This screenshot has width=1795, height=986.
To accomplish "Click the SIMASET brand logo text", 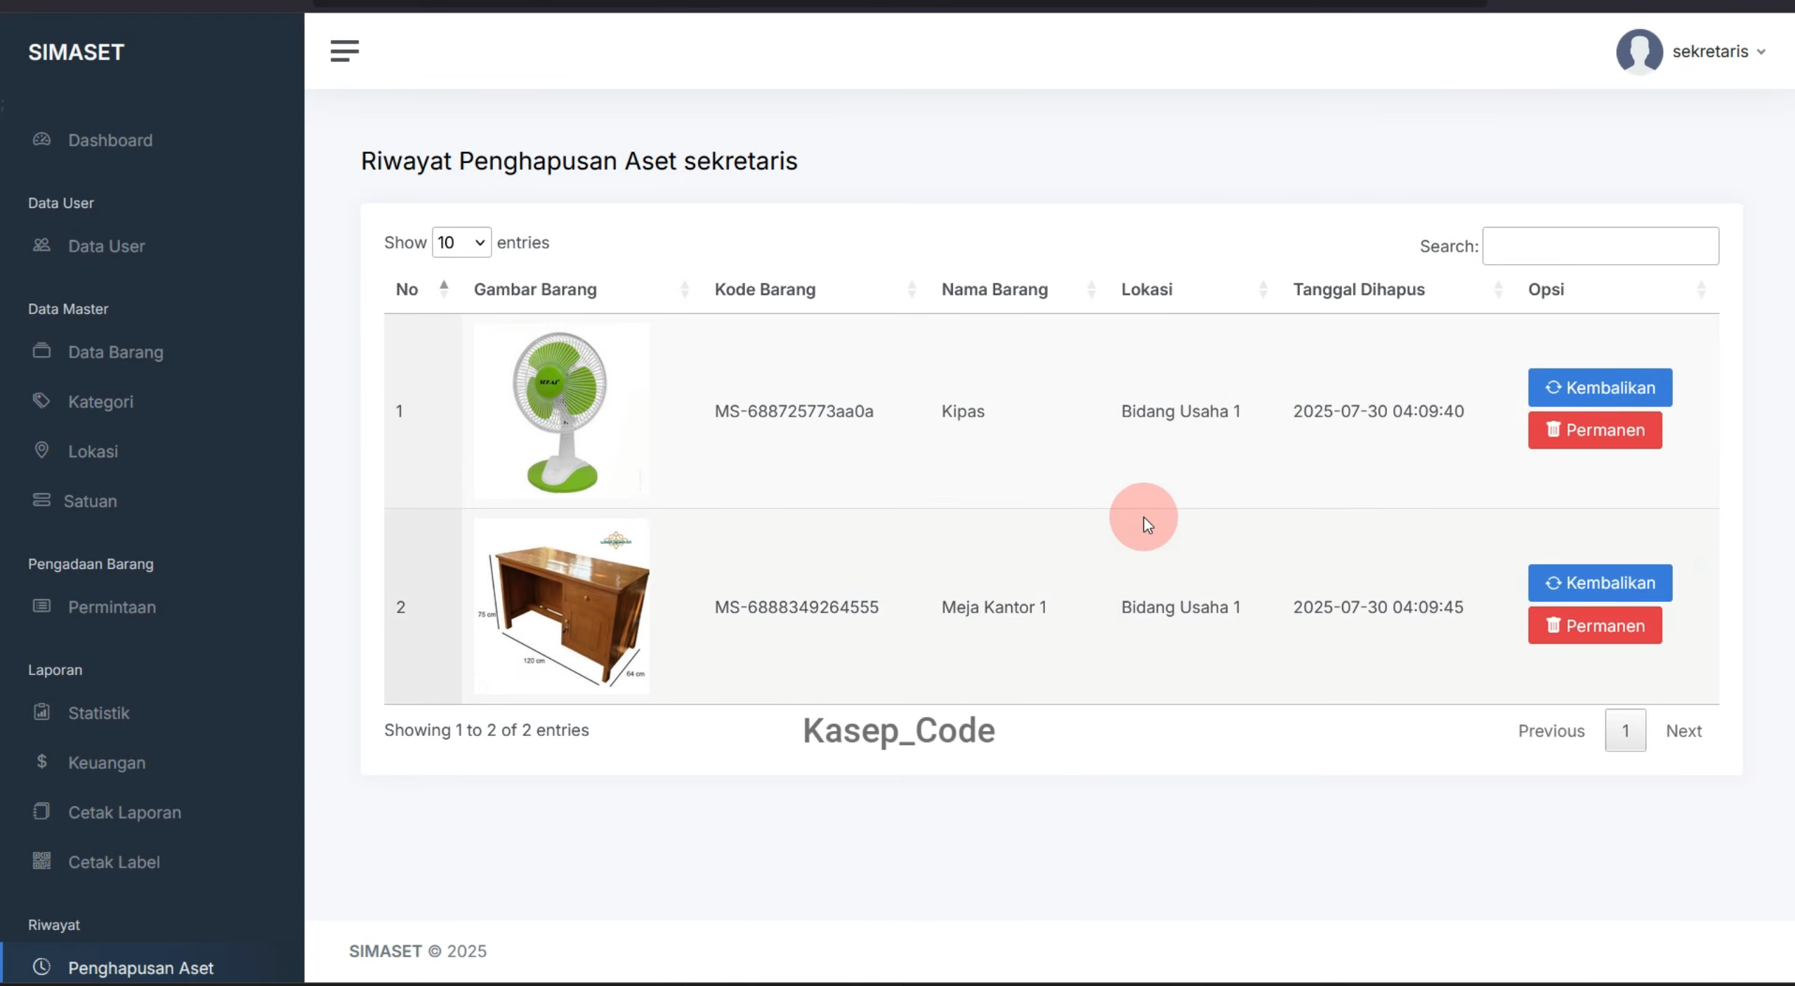I will (x=76, y=52).
